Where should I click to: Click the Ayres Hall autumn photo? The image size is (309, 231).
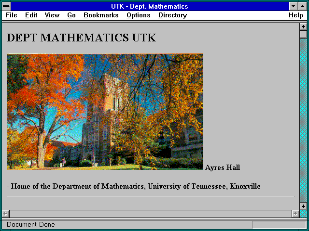pos(105,112)
